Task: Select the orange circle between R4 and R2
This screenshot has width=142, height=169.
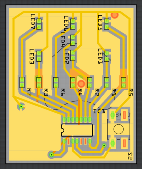Action: tap(81, 84)
